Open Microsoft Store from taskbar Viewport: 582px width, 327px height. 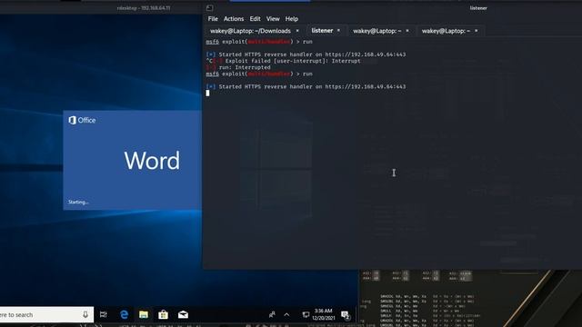163,315
